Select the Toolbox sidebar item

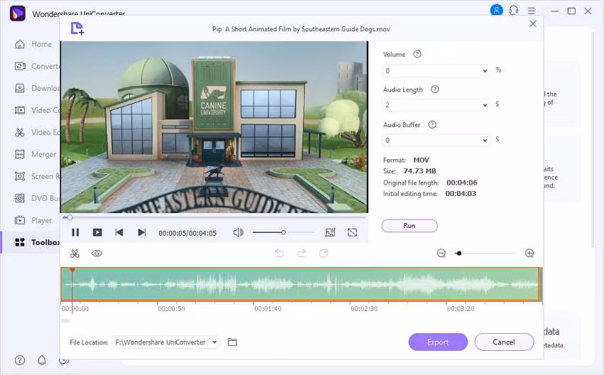[36, 242]
